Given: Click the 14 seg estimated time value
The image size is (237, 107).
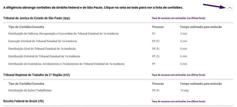Looking at the screenshot, I should (184, 91).
